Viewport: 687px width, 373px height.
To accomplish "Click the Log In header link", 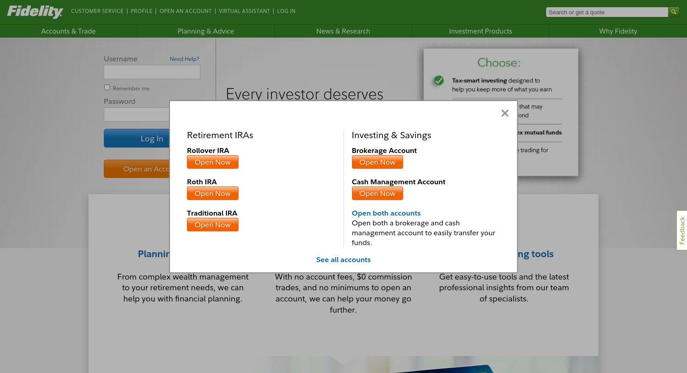I will tap(286, 11).
